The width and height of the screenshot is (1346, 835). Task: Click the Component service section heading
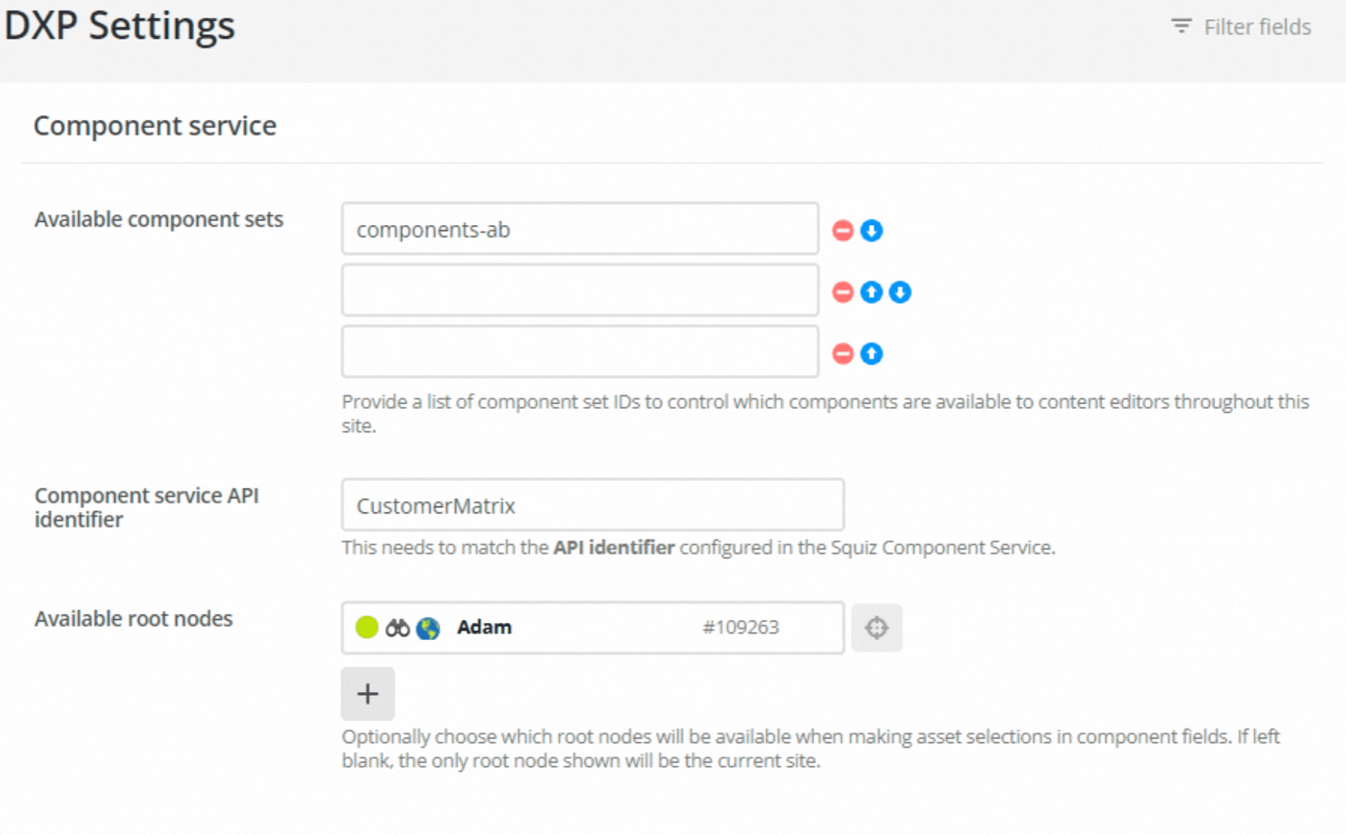tap(155, 124)
